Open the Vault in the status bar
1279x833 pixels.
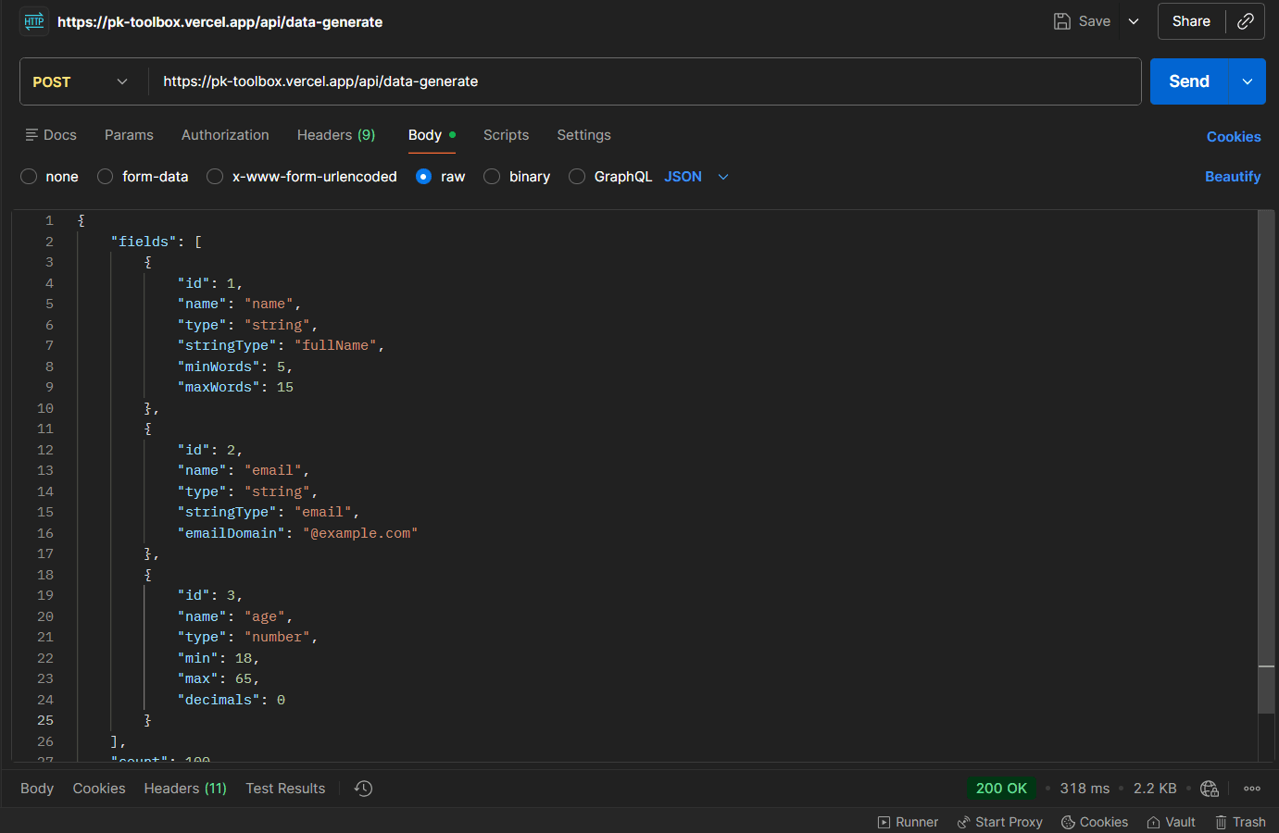coord(1172,822)
